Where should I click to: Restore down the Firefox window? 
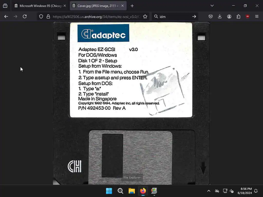[x=245, y=6]
